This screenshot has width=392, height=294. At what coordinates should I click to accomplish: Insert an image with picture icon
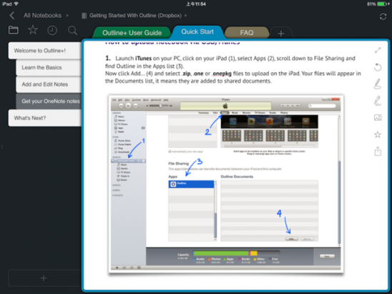(378, 117)
